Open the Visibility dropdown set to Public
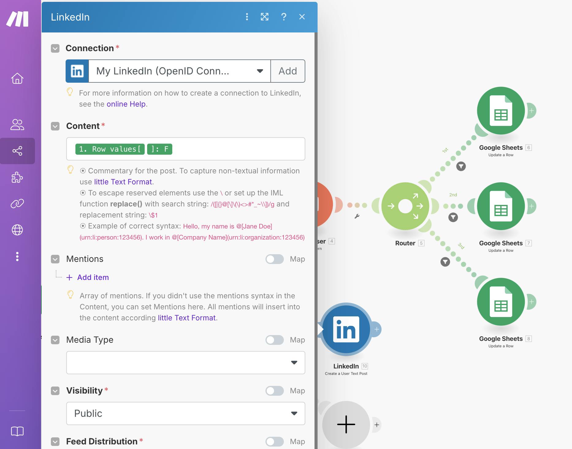Image resolution: width=572 pixels, height=449 pixels. 186,413
